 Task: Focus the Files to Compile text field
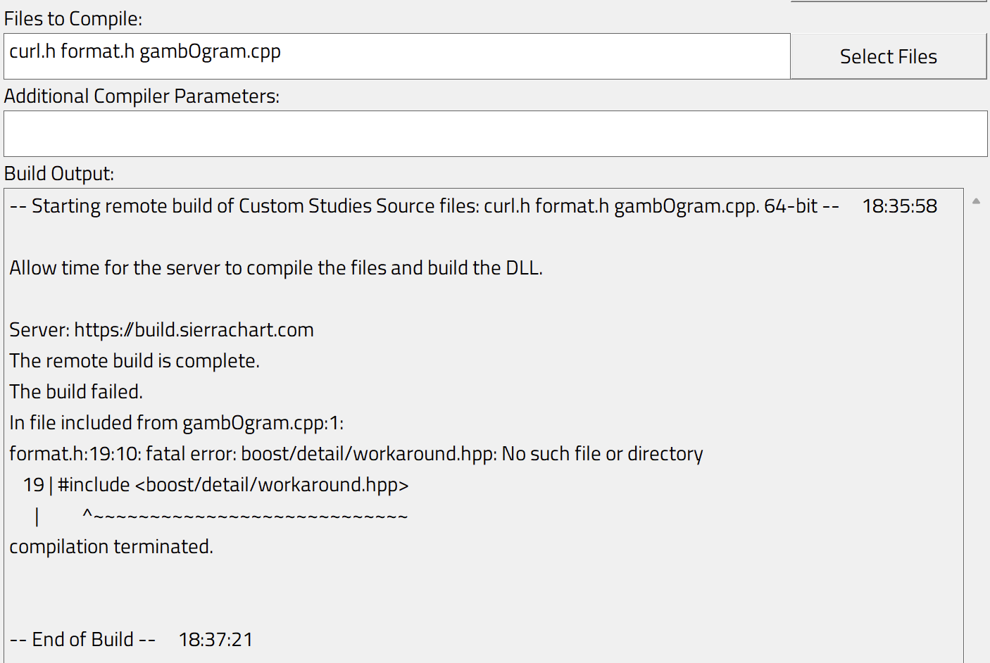pyautogui.click(x=535, y=56)
